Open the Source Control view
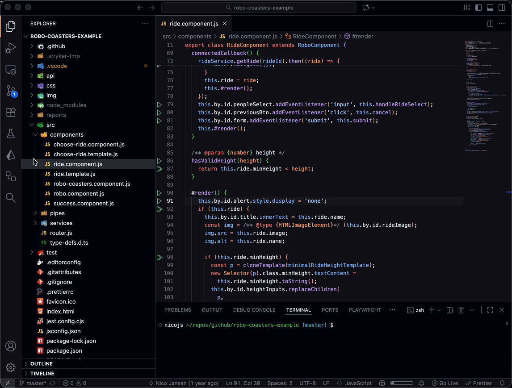 pos(10,91)
